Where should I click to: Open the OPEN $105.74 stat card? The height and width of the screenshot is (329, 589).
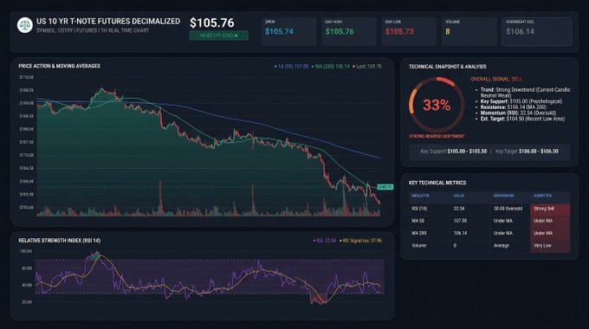coord(288,31)
